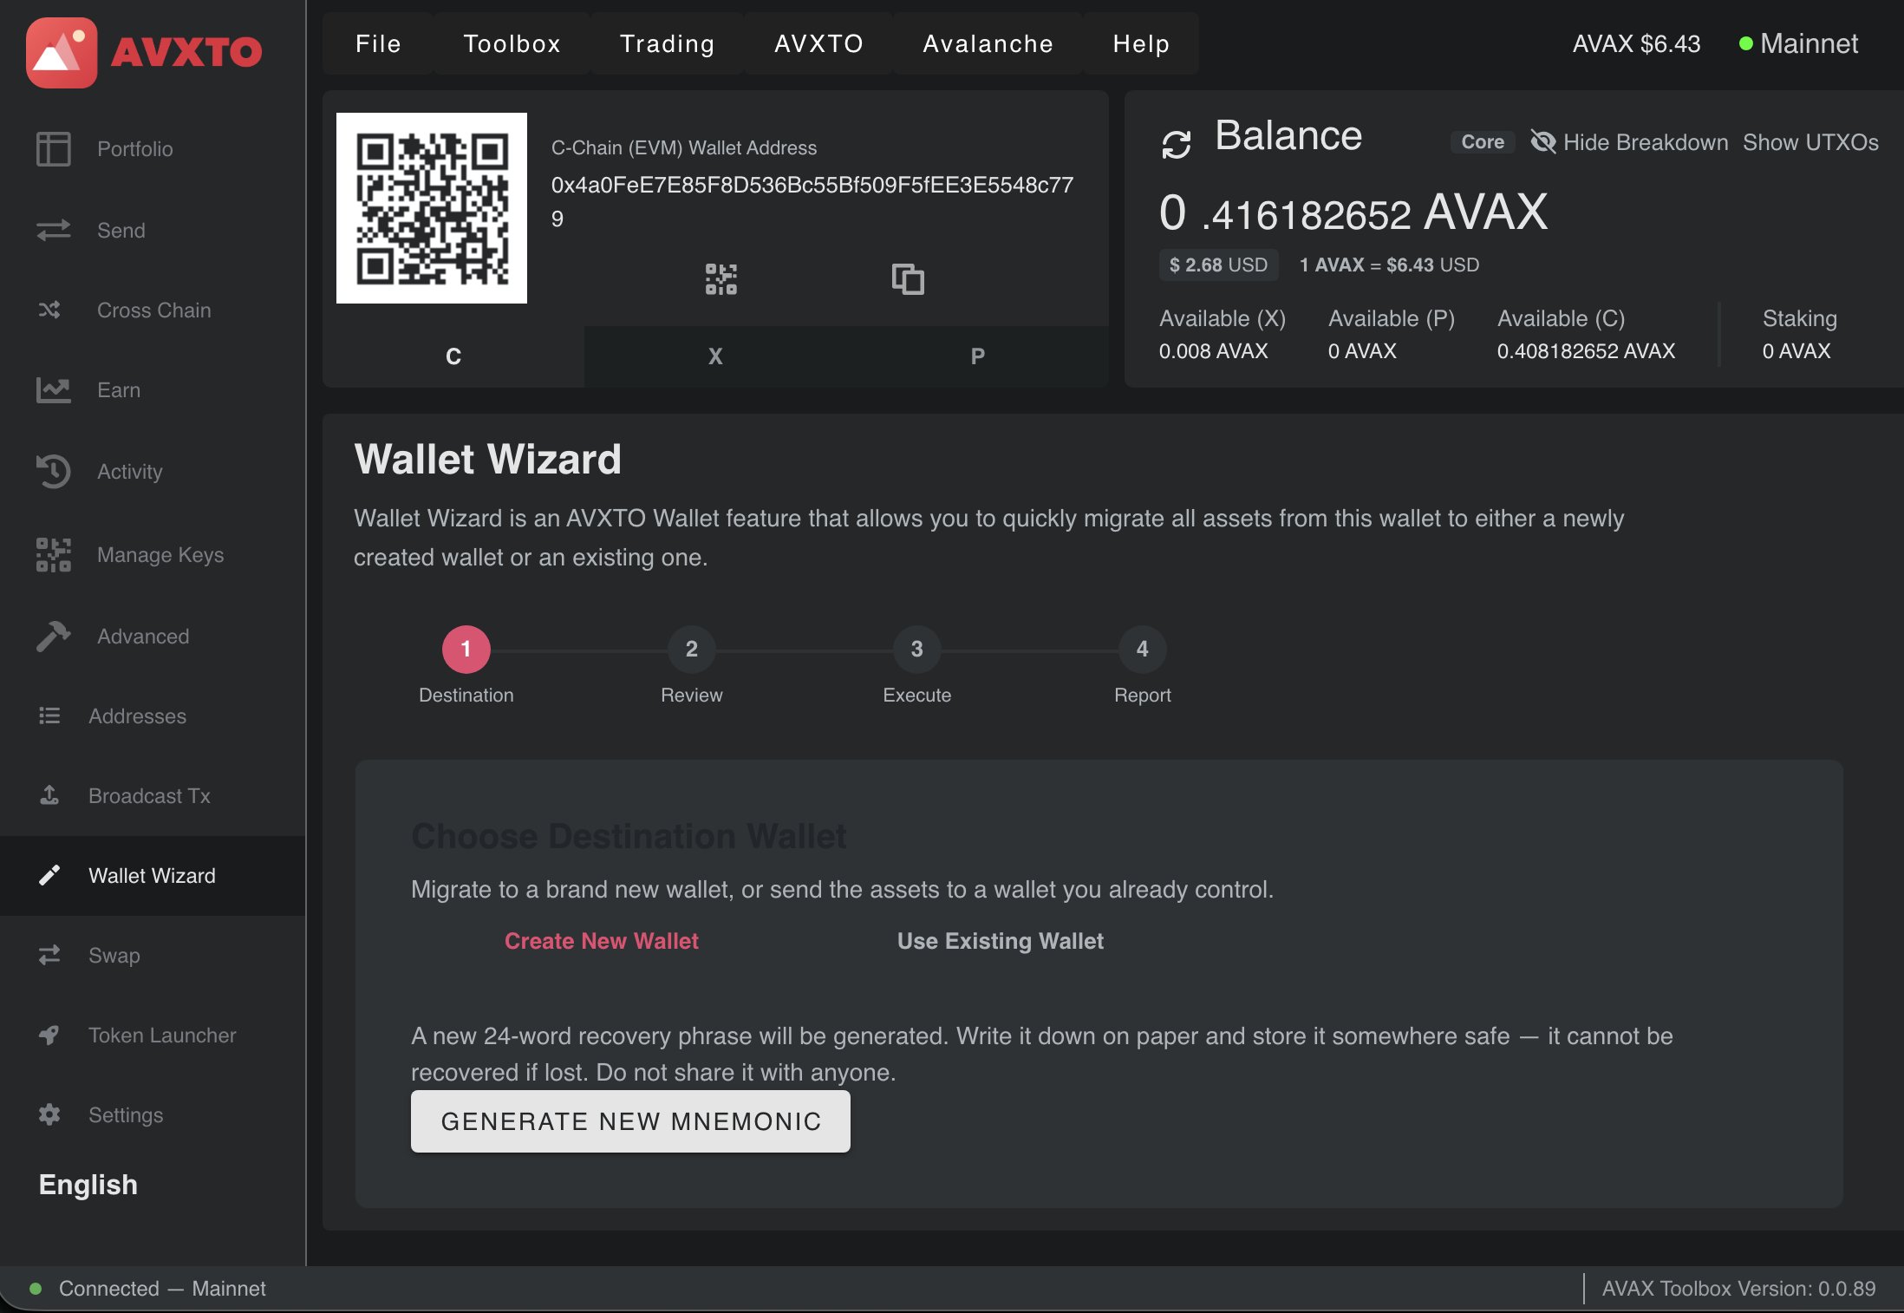The height and width of the screenshot is (1313, 1904).
Task: Hide the balance breakdown
Action: [x=1630, y=142]
